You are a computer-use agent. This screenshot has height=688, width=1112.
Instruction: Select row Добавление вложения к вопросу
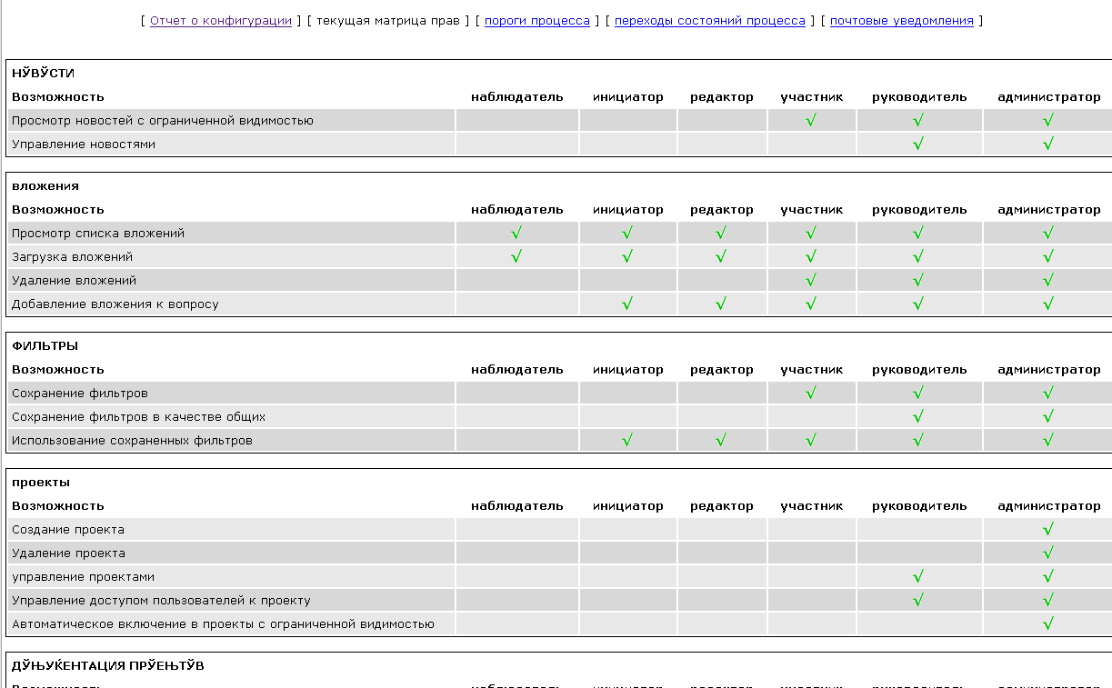click(559, 304)
